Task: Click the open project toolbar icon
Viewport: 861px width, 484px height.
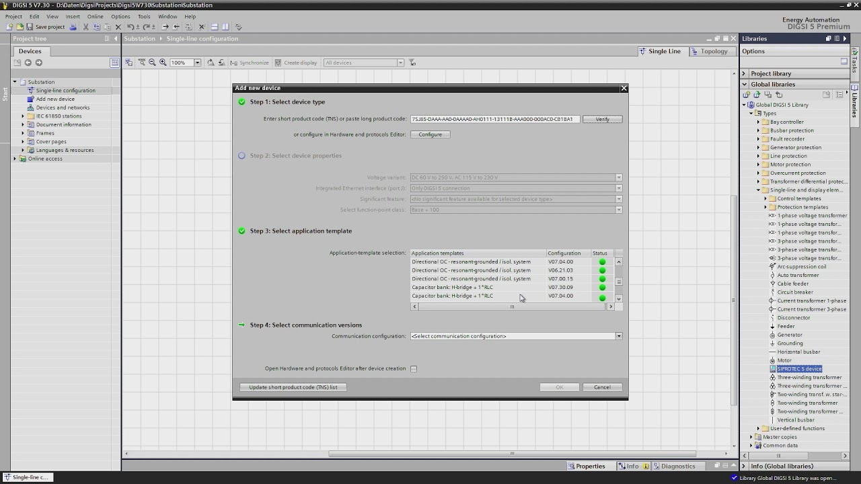Action: (x=20, y=27)
